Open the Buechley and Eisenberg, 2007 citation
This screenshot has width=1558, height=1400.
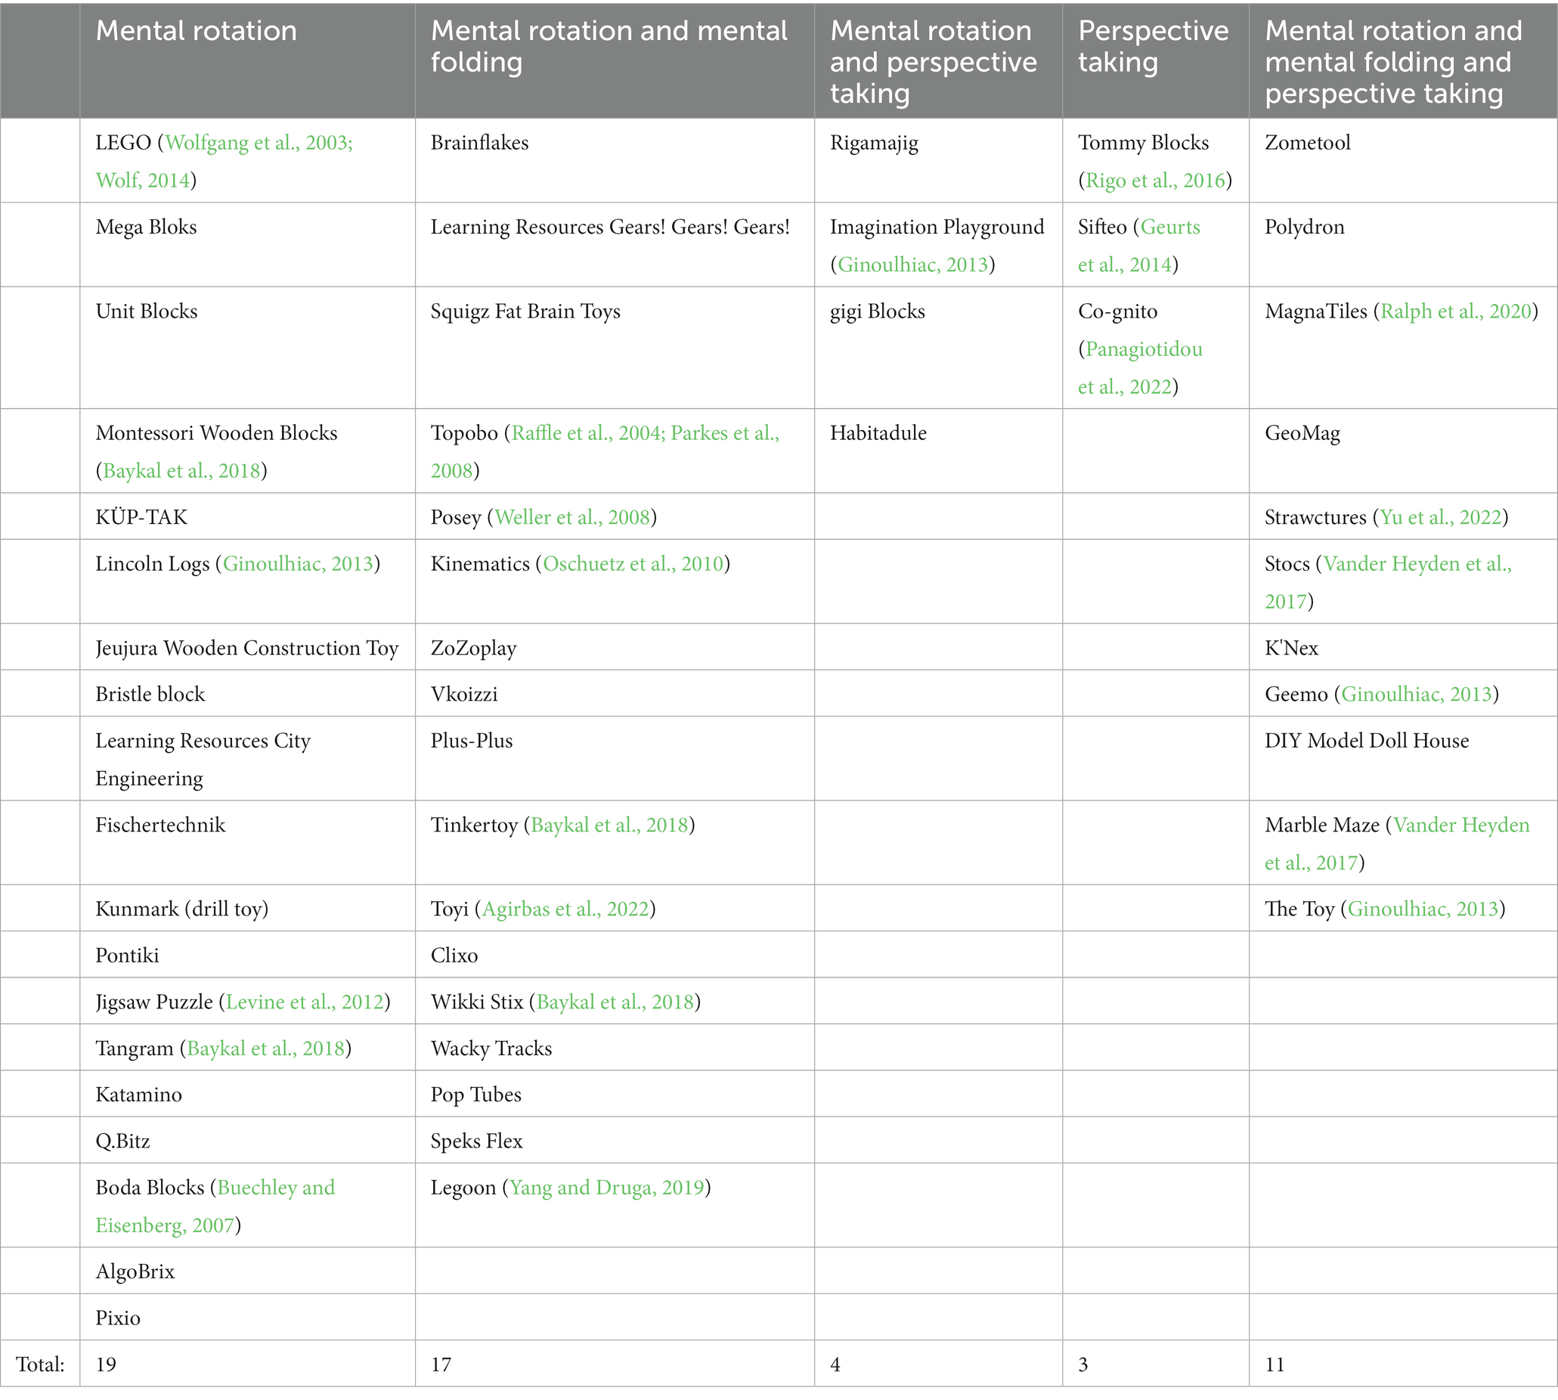tap(215, 1206)
